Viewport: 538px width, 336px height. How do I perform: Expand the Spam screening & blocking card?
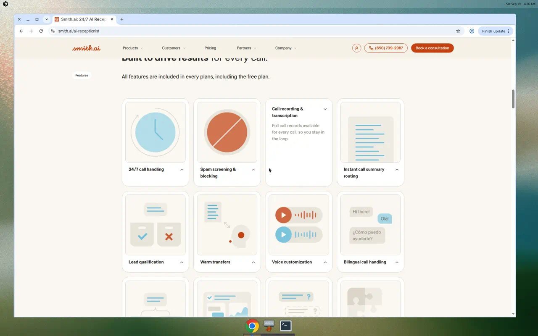(253, 170)
